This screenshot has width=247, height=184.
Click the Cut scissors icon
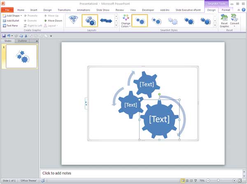(26, 36)
